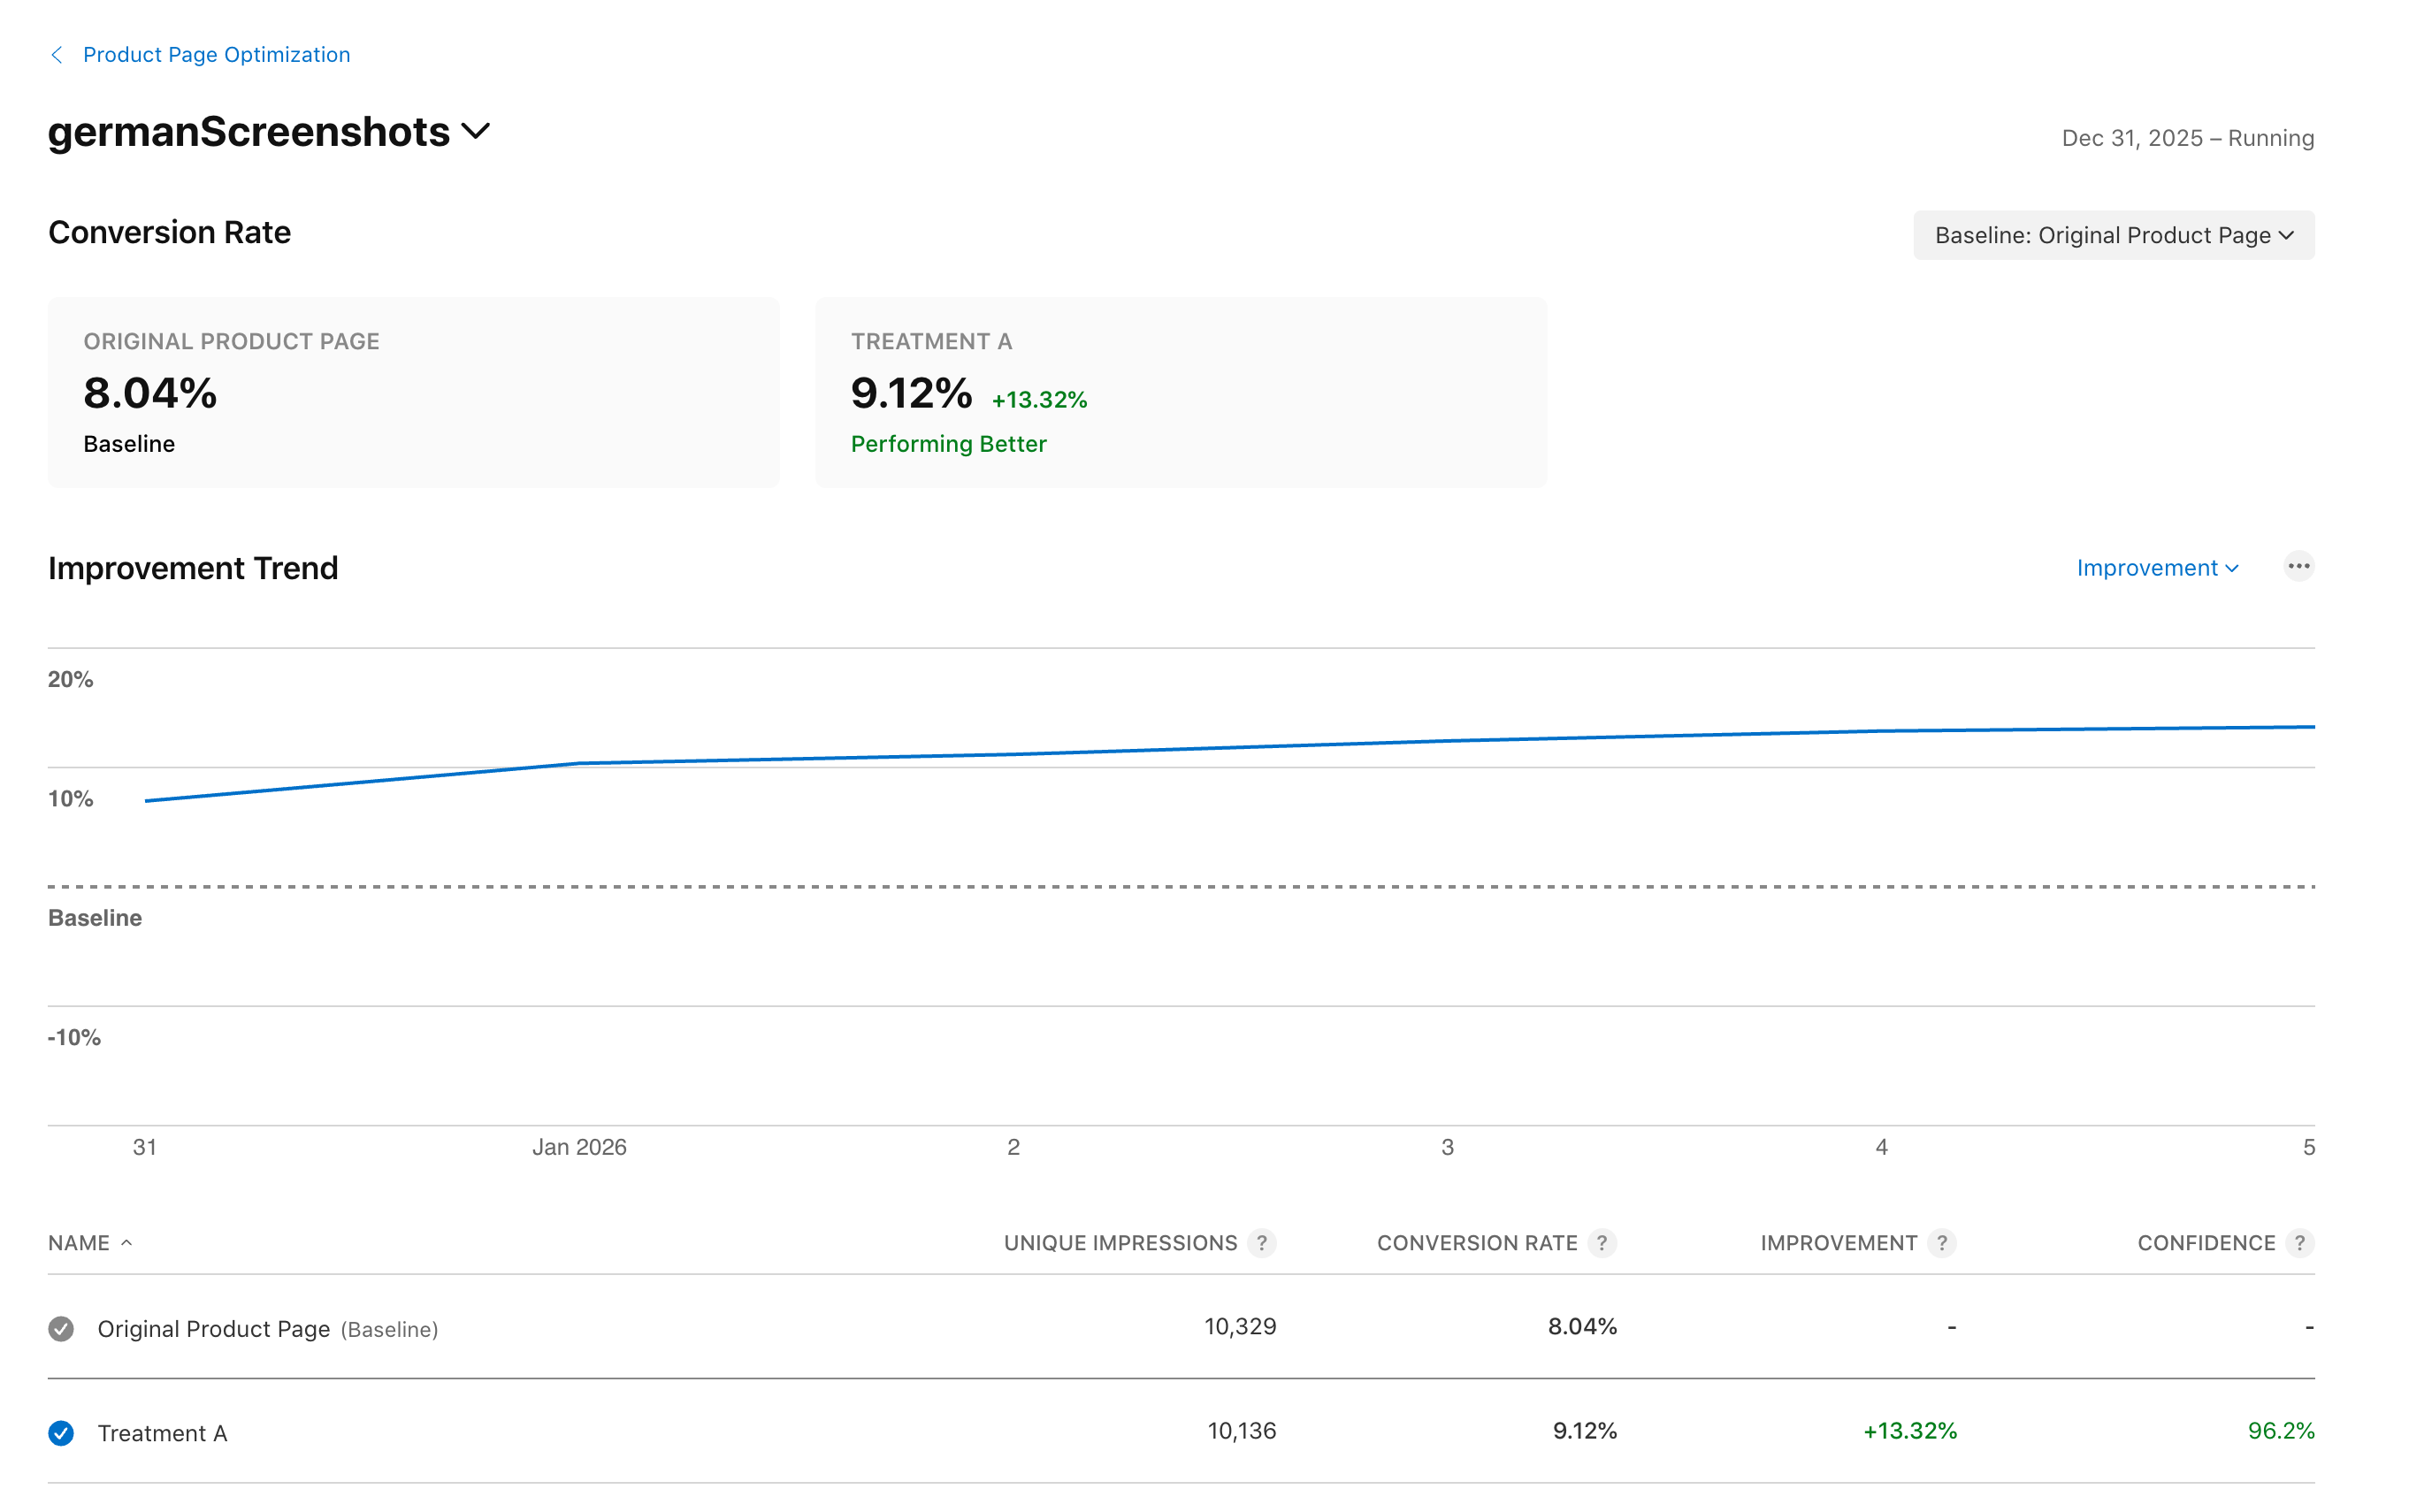Select the Original Product Page card
Screen dimensions: 2409x1512
click(413, 392)
